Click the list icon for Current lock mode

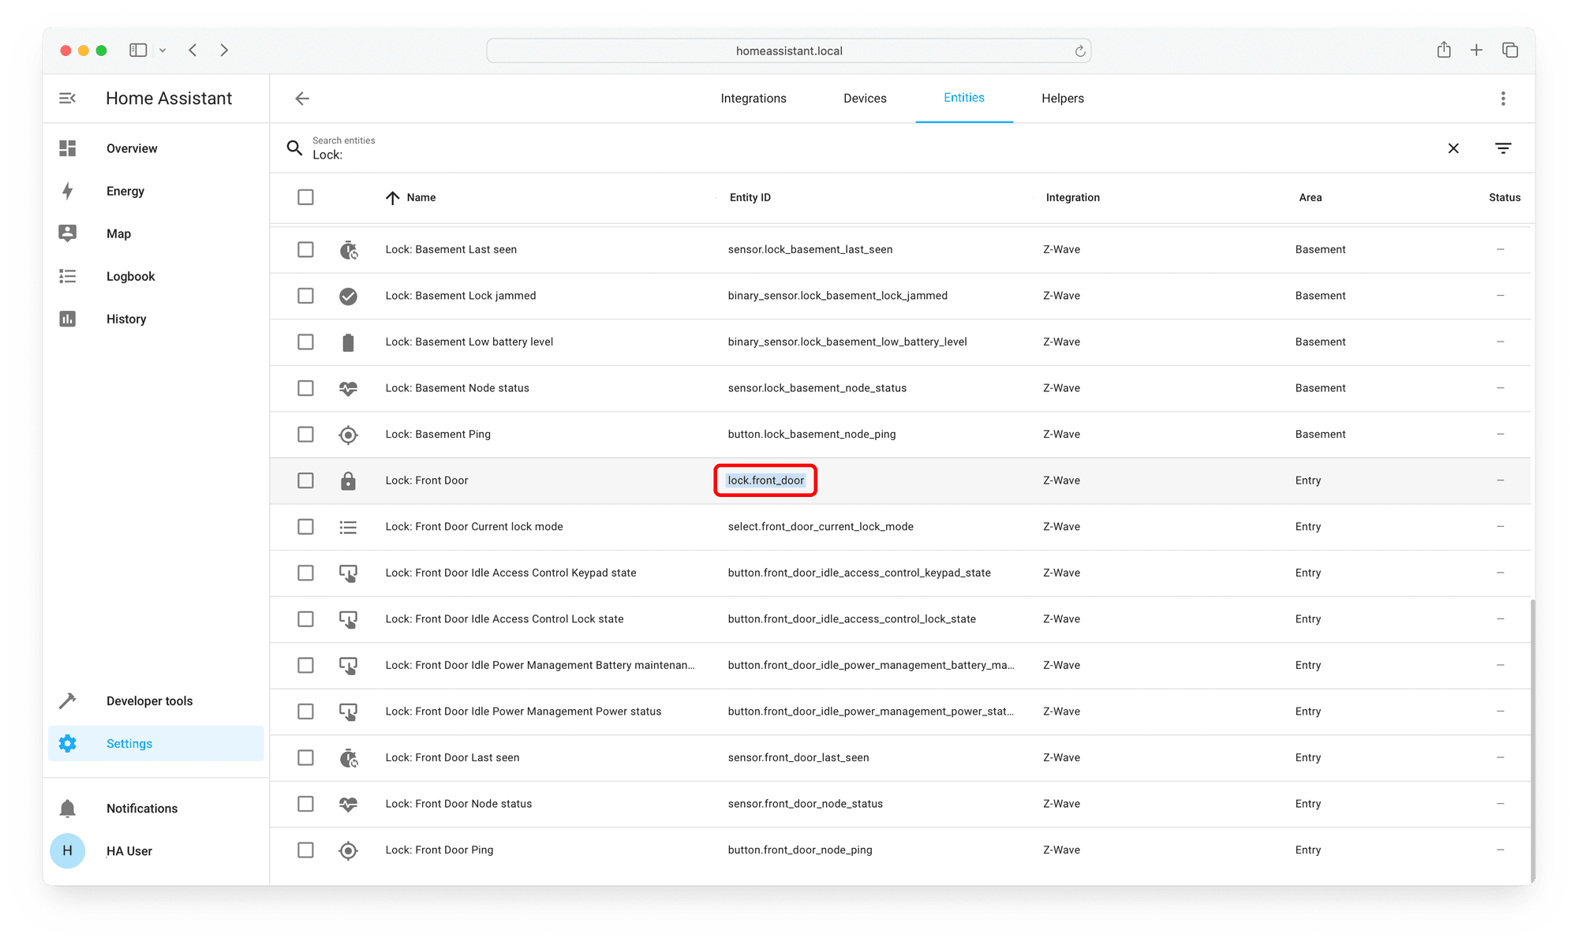(x=348, y=527)
